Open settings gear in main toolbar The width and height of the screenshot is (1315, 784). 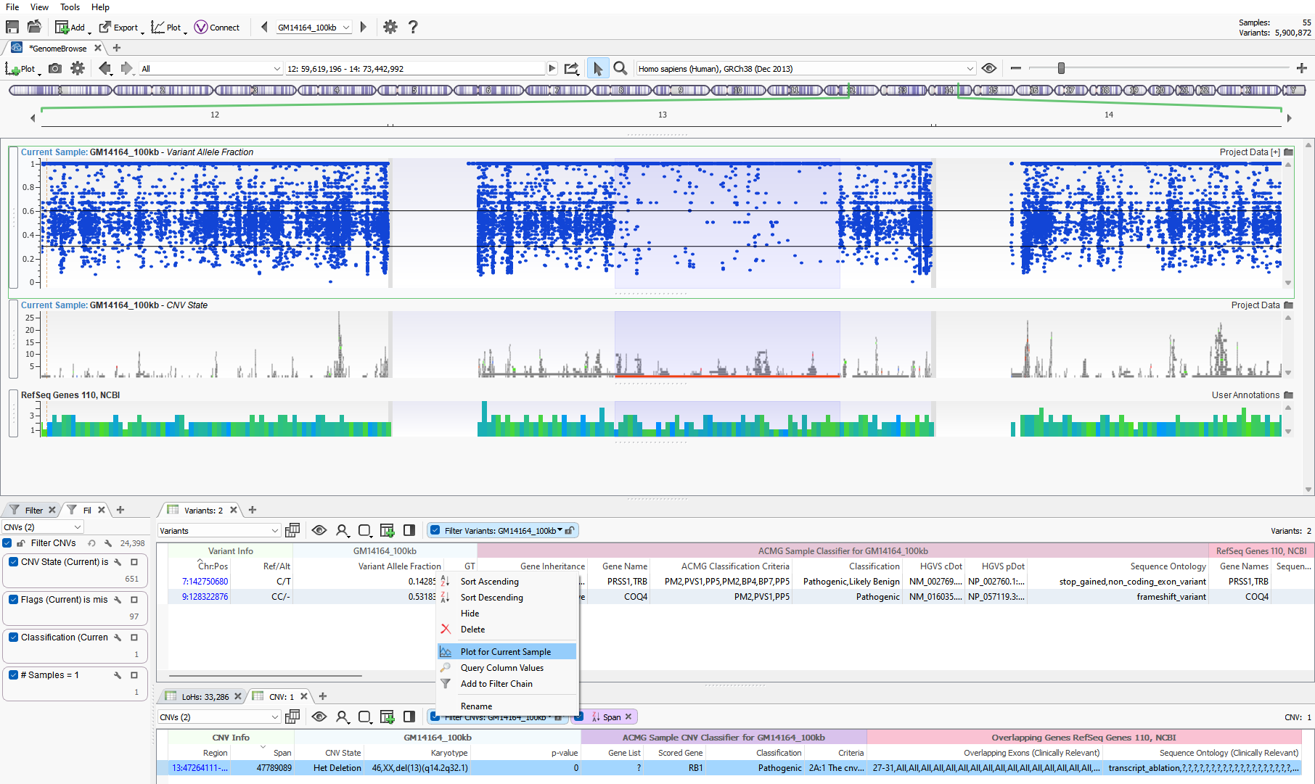coord(390,27)
